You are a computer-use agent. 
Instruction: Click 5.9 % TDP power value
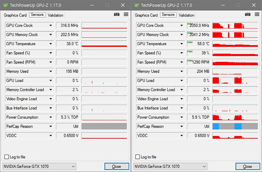tap(199, 117)
